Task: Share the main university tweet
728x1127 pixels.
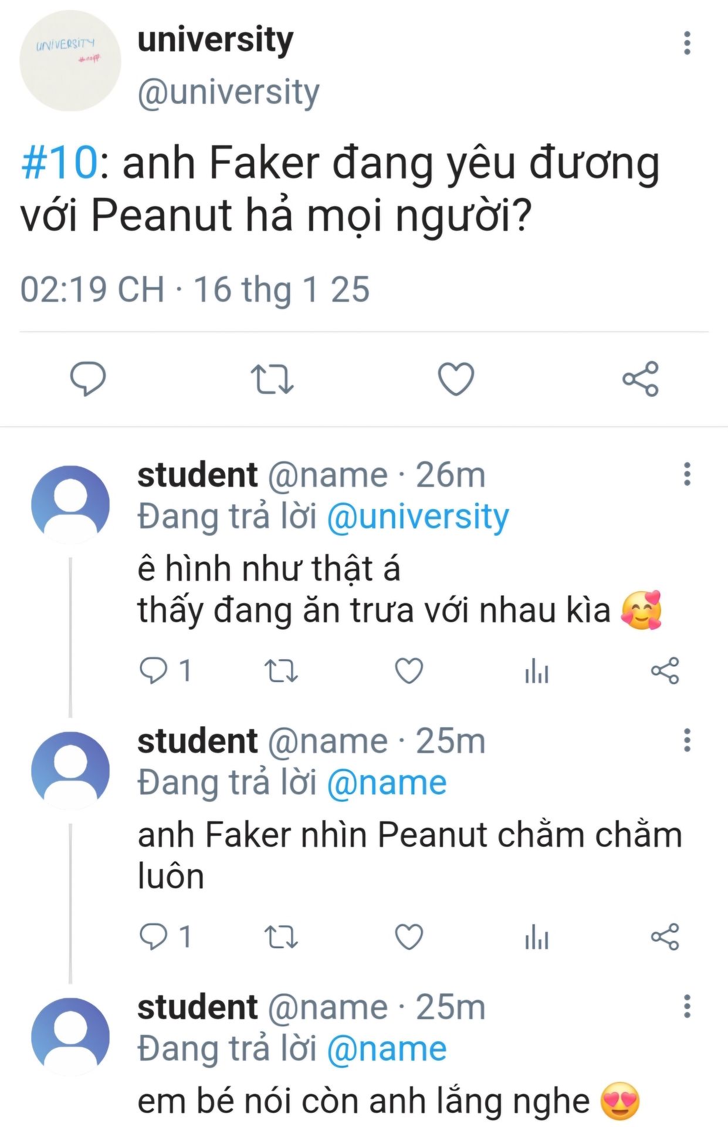Action: [x=640, y=379]
